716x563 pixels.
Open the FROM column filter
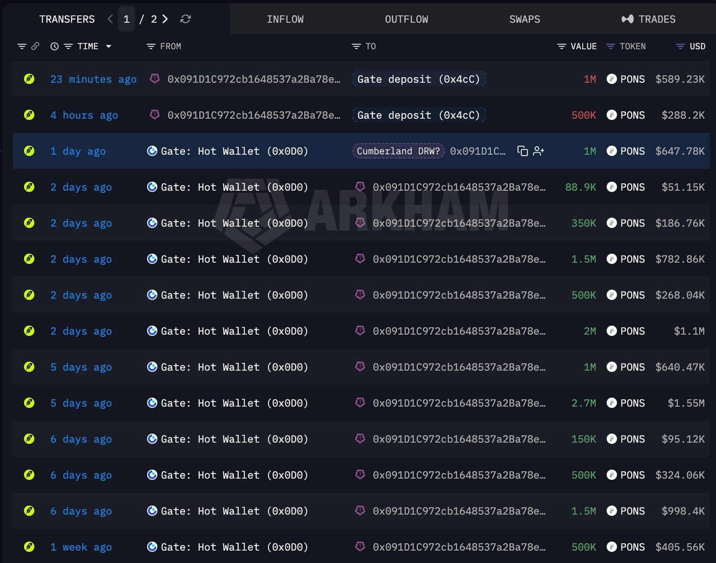[x=150, y=46]
